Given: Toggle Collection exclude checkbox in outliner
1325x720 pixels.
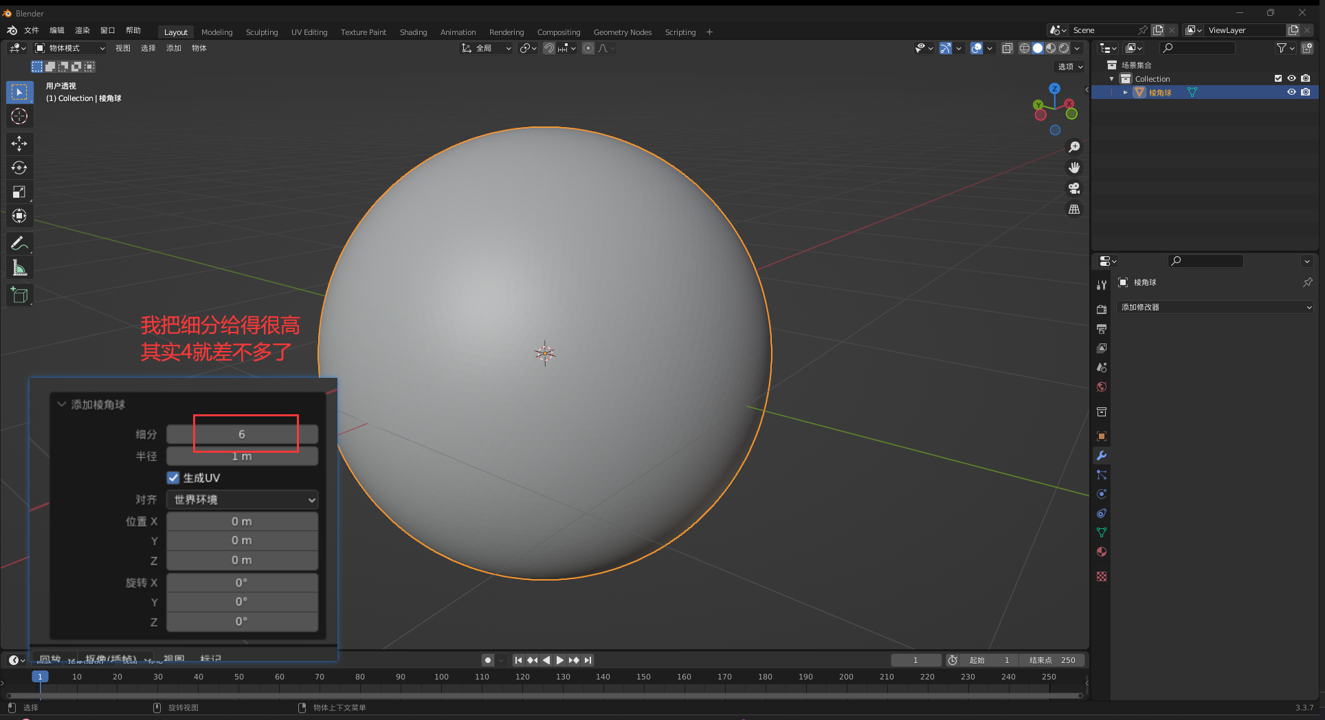Looking at the screenshot, I should [1278, 78].
